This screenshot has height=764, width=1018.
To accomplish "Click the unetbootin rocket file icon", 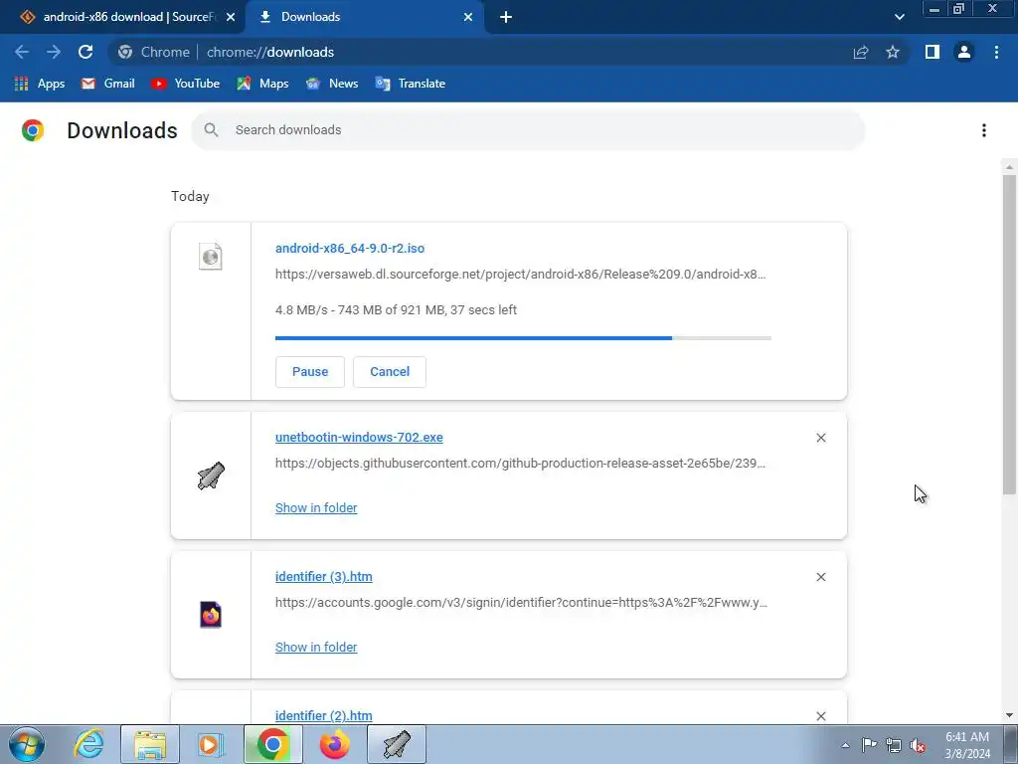I will tap(211, 476).
